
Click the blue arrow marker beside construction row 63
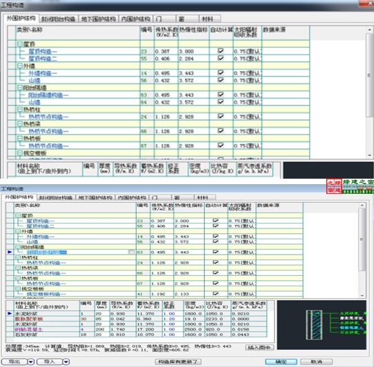(10, 252)
